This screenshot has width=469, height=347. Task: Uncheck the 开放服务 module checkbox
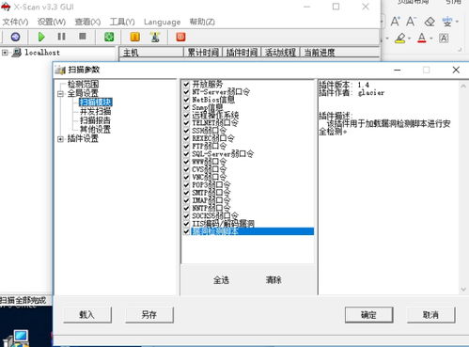pyautogui.click(x=186, y=85)
